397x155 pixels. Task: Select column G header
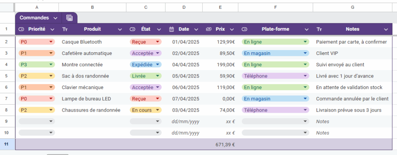[352, 8]
